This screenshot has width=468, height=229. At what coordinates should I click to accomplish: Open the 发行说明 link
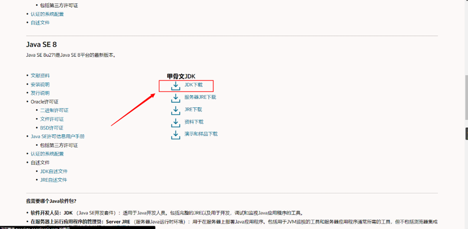pos(40,93)
